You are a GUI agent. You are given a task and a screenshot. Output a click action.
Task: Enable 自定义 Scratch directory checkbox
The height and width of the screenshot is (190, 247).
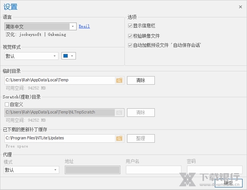[7, 104]
